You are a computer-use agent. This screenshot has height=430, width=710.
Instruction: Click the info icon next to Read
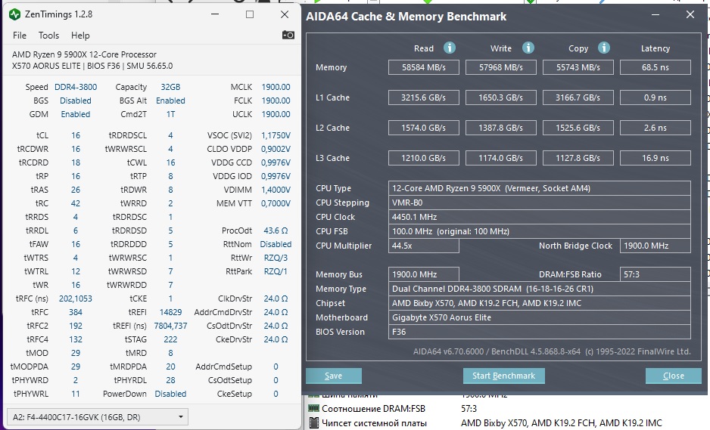click(x=449, y=48)
